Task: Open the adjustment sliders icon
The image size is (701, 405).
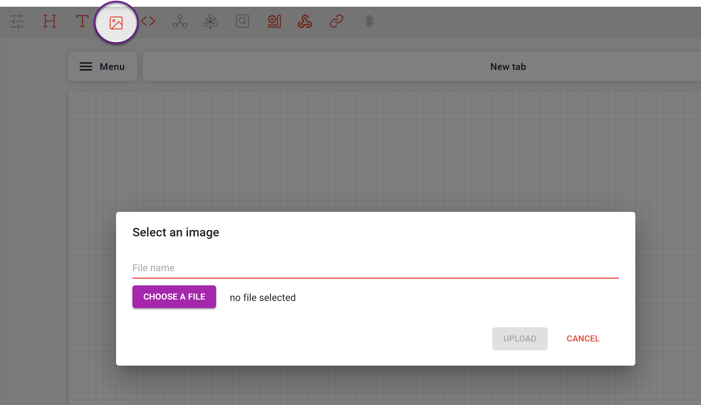Action: (x=16, y=21)
